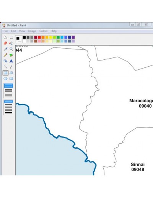
Task: Open the View menu
Action: [22, 31]
